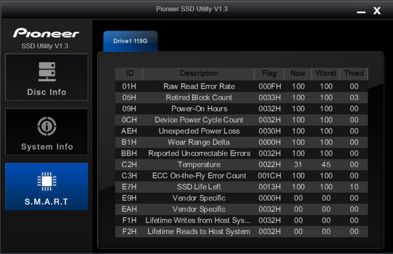Screen dimensions: 393x254
Task: Select the Temperature row
Action: (x=241, y=165)
